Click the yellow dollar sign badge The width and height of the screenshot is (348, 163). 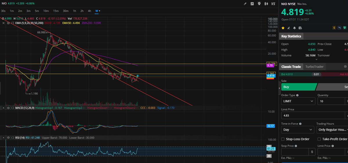pyautogui.click(x=334, y=28)
